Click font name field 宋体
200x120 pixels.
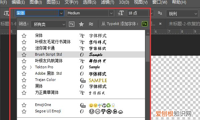pyautogui.click(x=37, y=13)
